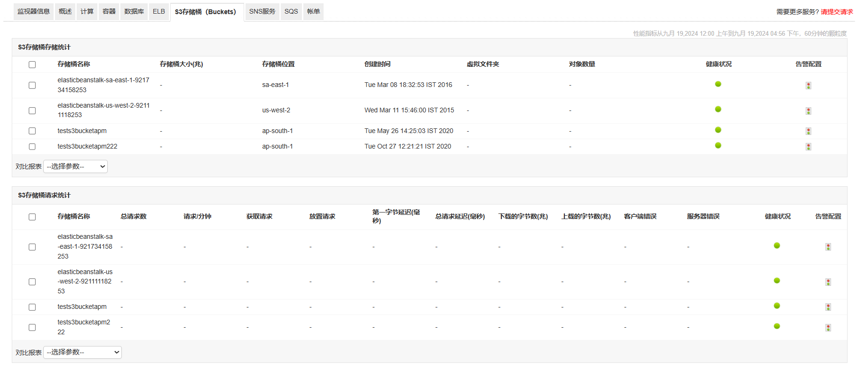Switch to SNS服务 tab
Viewport: 856px width, 370px height.
262,11
